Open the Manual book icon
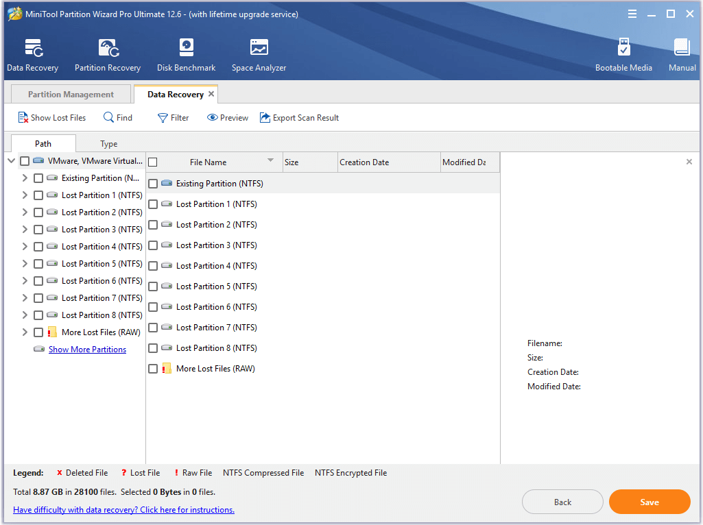The height and width of the screenshot is (525, 703). click(682, 48)
